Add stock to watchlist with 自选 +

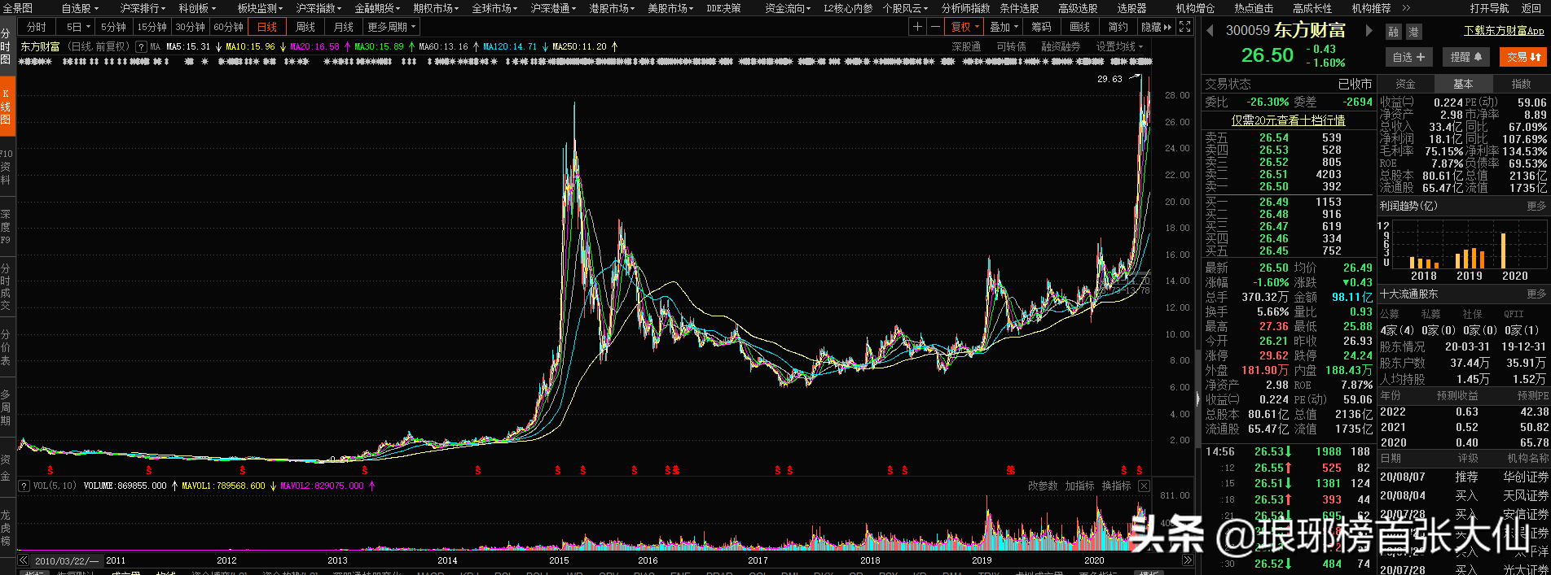[x=1408, y=57]
